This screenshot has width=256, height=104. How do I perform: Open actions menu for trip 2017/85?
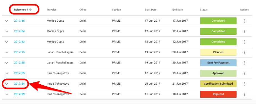[x=244, y=21]
